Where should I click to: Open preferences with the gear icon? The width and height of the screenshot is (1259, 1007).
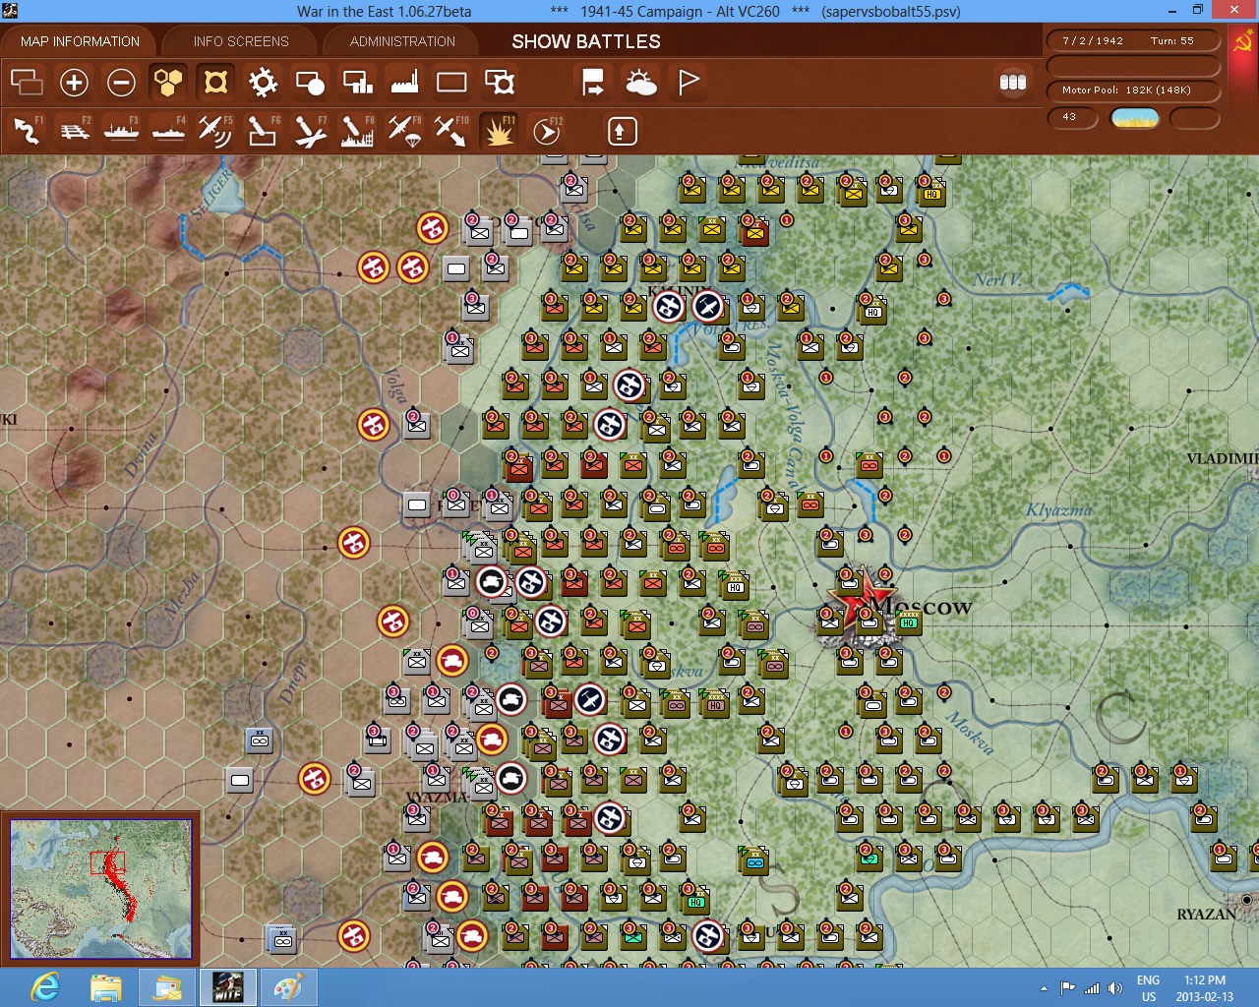click(263, 83)
